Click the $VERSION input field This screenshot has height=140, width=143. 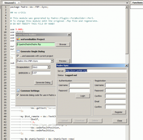[41, 73]
